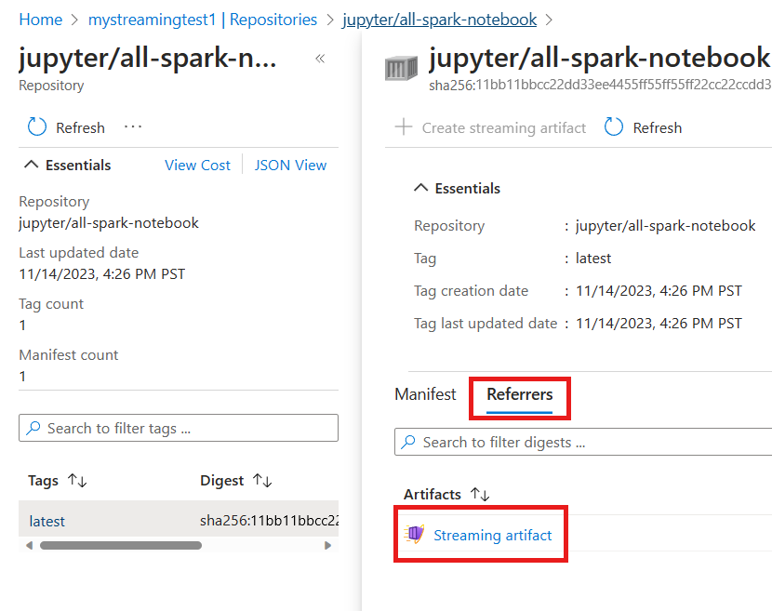Open the breadcrumb chevron after jupyter/all-spark-notebook
This screenshot has height=611, width=772.
pos(551,19)
